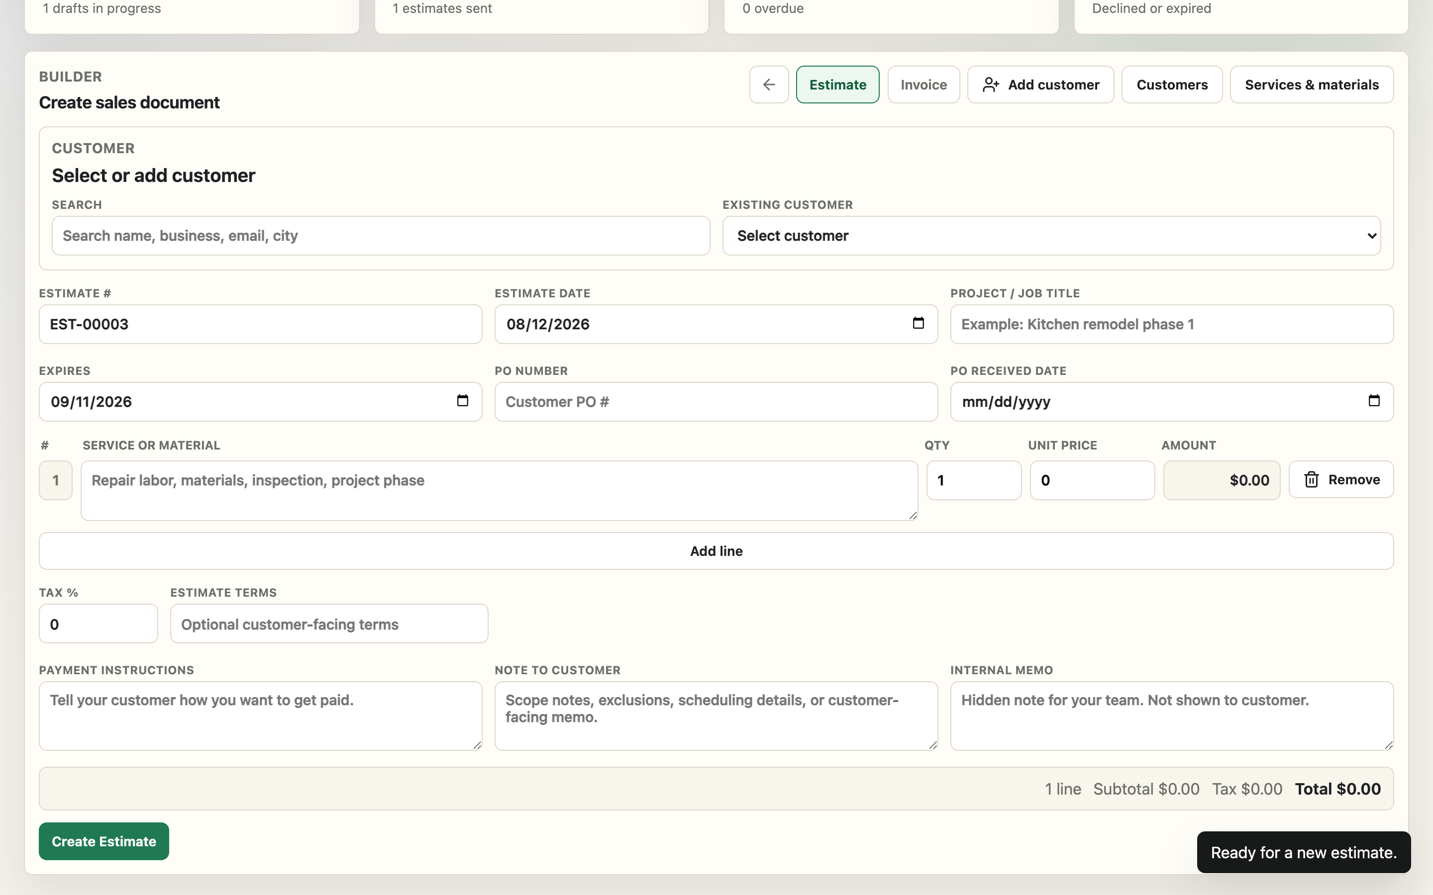1433x895 pixels.
Task: Click the Unit Price field on line 1
Action: pos(1092,480)
